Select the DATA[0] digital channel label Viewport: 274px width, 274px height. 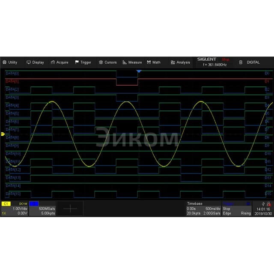pyautogui.click(x=12, y=74)
